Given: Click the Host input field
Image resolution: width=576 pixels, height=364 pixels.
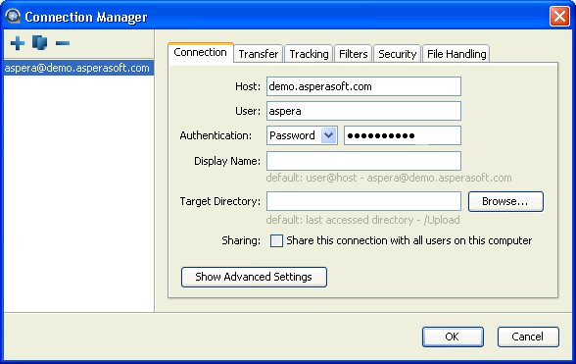Looking at the screenshot, I should click(x=363, y=86).
